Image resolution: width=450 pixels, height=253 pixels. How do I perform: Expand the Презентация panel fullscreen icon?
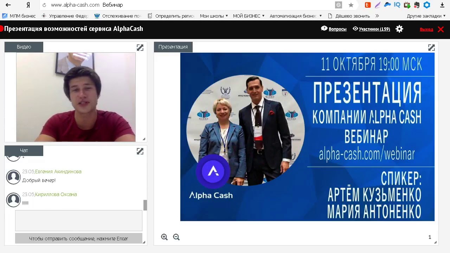click(x=431, y=47)
